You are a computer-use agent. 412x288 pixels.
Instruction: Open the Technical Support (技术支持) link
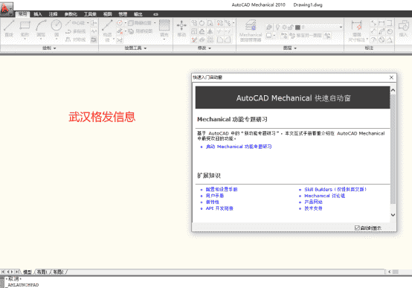coord(313,208)
